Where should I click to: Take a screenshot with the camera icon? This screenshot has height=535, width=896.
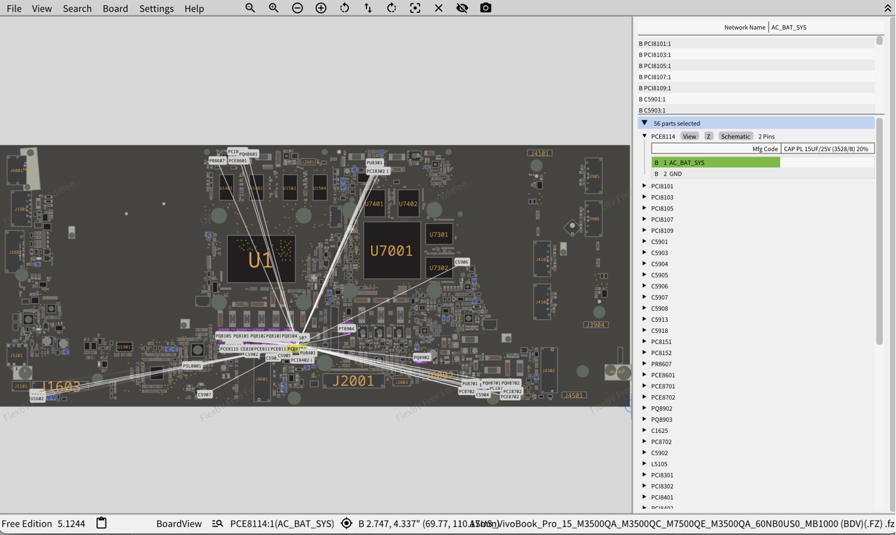click(x=486, y=8)
